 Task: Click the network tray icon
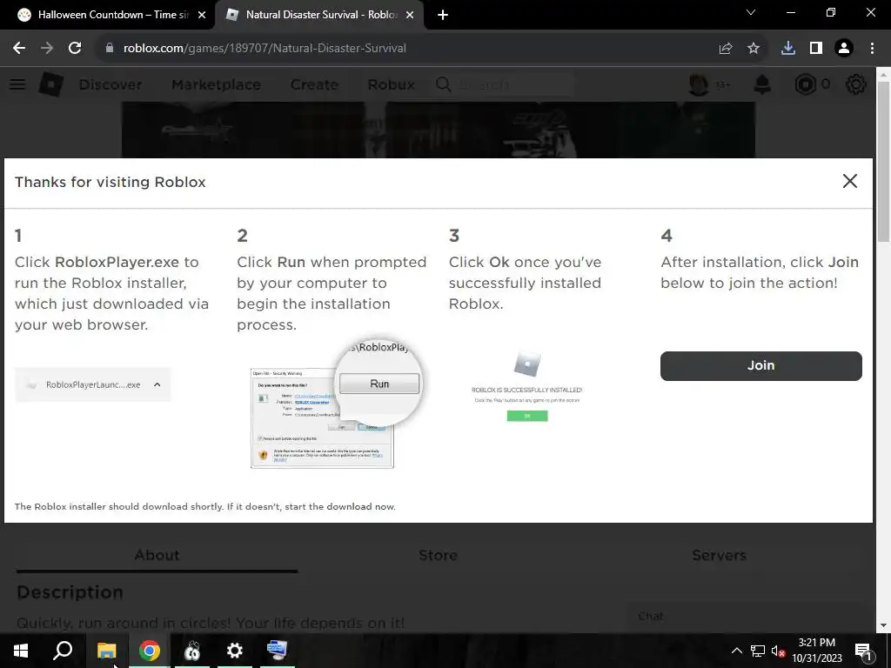point(758,651)
